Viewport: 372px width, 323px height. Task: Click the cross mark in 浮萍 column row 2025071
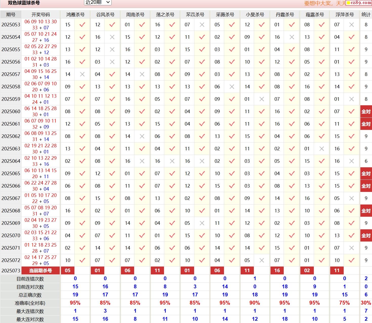click(x=352, y=248)
